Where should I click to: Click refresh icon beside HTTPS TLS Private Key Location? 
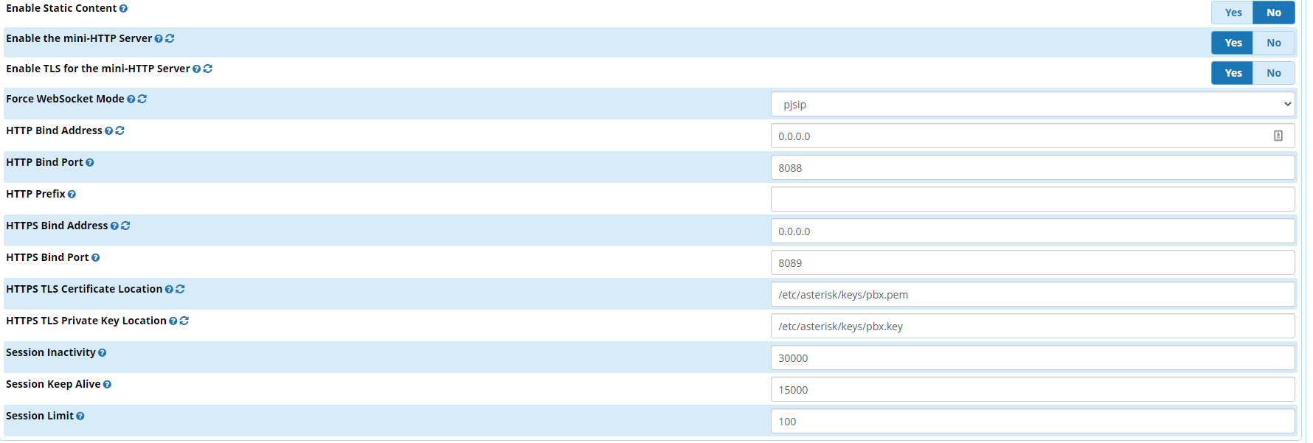pyautogui.click(x=184, y=321)
